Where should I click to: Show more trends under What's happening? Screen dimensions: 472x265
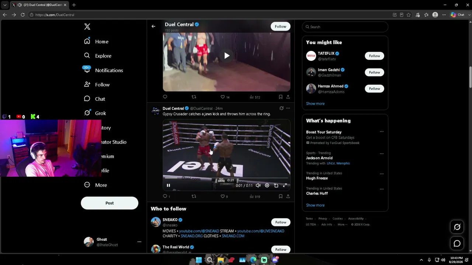[315, 205]
